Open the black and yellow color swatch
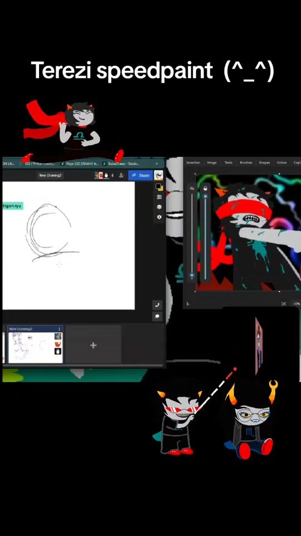Screen dimensions: 301x536 pyautogui.click(x=159, y=187)
